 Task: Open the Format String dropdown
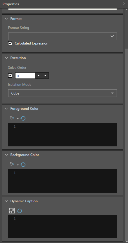63,36
